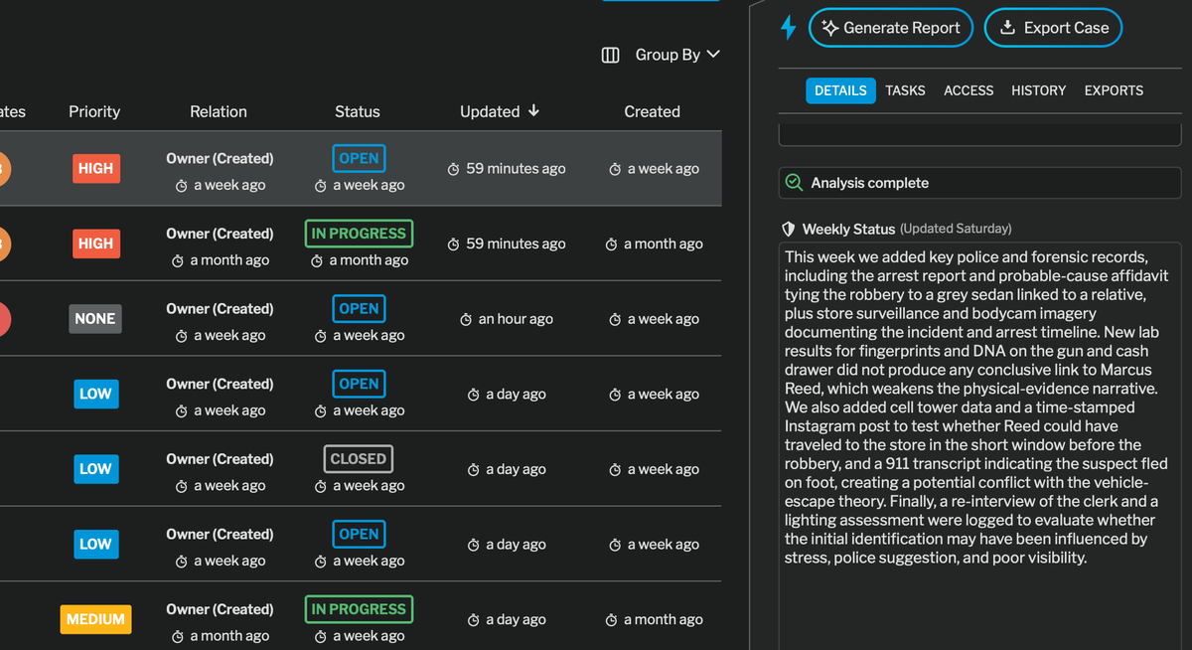Open the ACCESS tab
This screenshot has height=650, width=1192.
pos(968,90)
